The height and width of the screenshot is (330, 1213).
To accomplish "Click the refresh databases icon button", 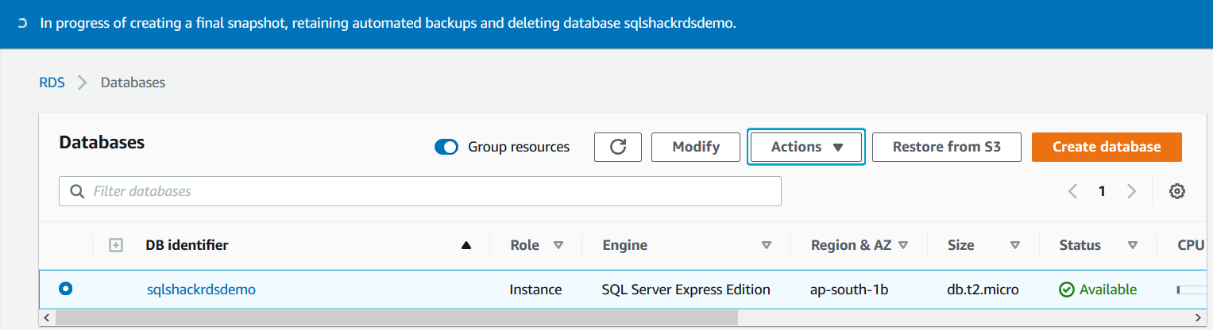I will (x=618, y=147).
